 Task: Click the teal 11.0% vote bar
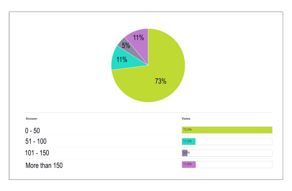189,142
